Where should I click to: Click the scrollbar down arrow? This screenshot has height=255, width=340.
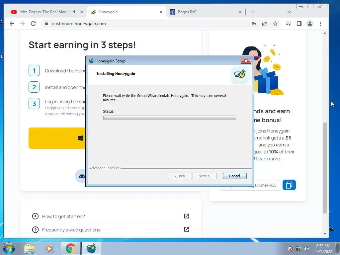pyautogui.click(x=325, y=234)
